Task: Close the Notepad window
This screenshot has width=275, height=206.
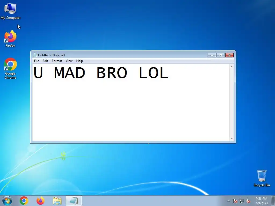Action: [x=229, y=55]
